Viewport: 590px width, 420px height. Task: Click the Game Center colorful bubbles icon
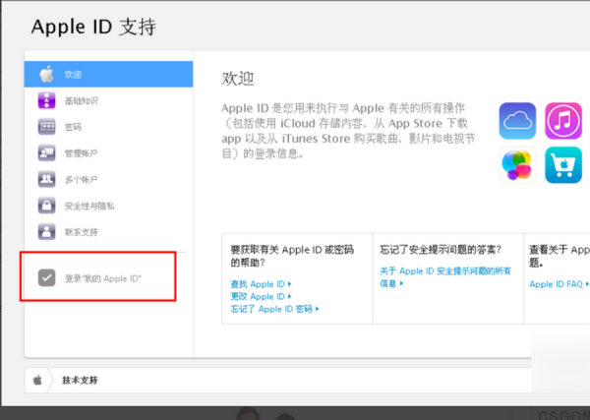pos(517,165)
